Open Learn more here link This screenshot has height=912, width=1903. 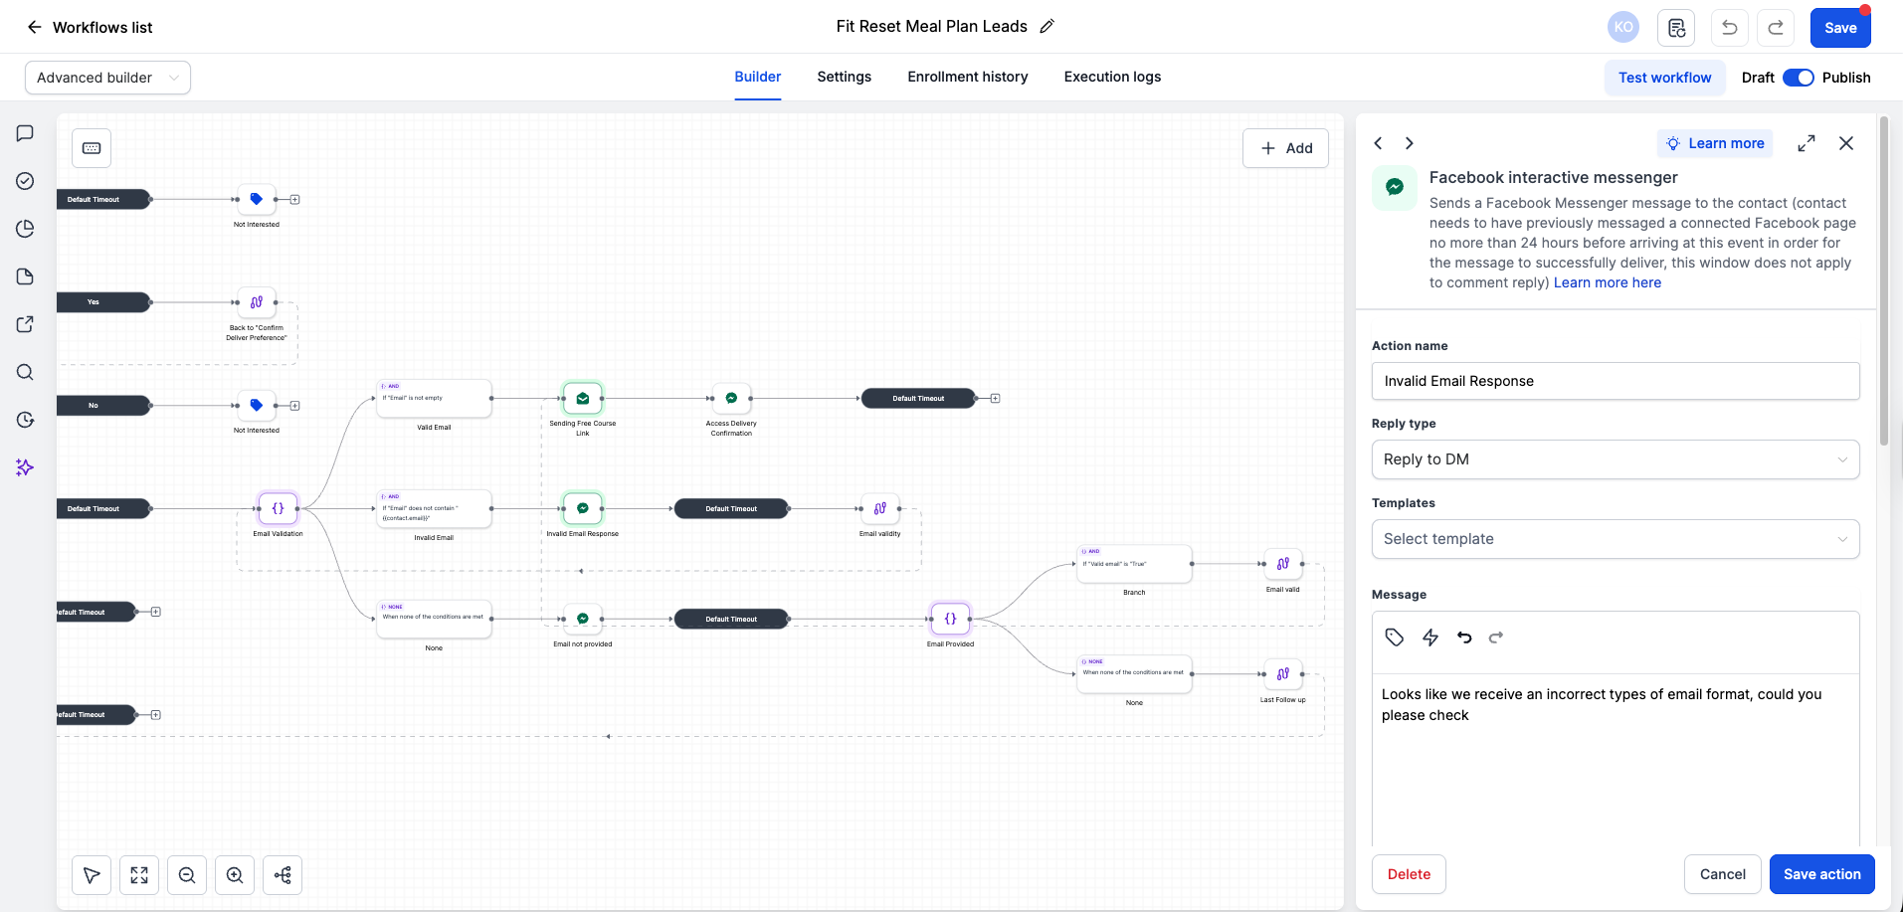pos(1608,282)
